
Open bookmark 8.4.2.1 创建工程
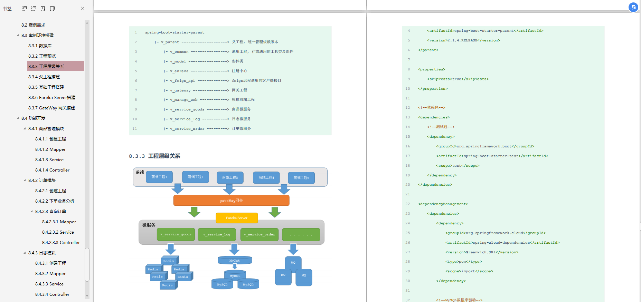pos(50,191)
